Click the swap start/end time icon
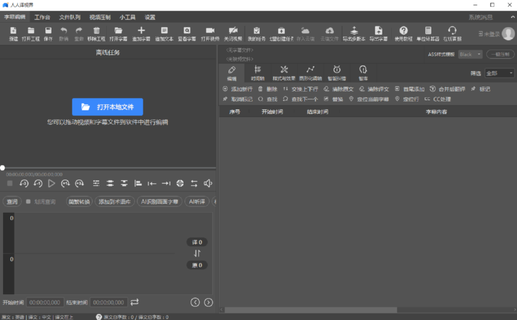 [135, 302]
